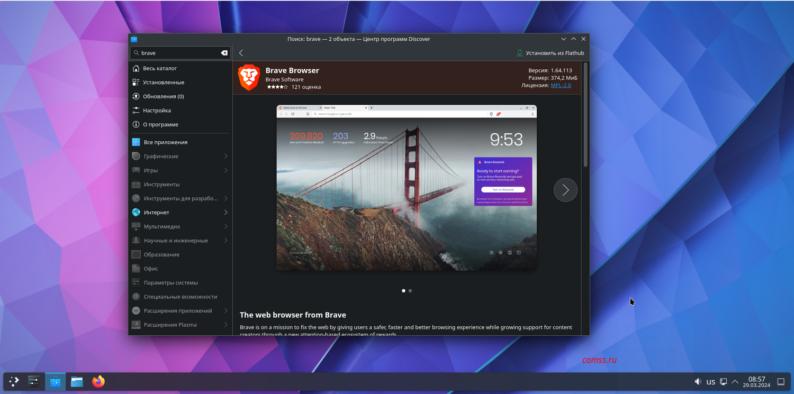Expand the Расширения Plasma category

coord(226,325)
